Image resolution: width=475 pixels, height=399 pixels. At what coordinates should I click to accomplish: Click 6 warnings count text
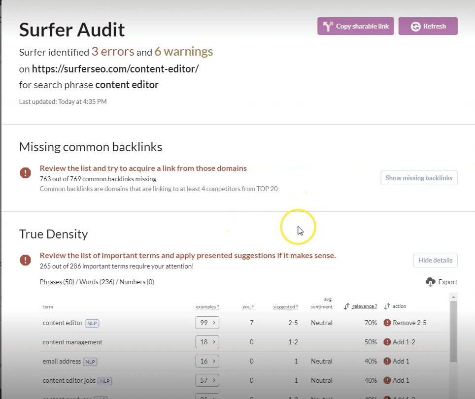pyautogui.click(x=184, y=51)
